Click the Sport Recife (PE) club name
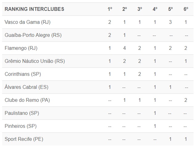The width and height of the screenshot is (196, 147). coord(24,139)
